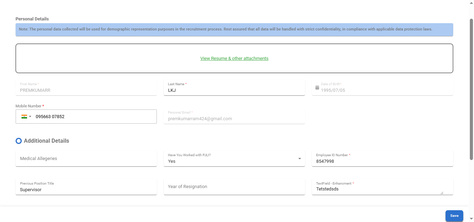474x222 pixels.
Task: Click the calendar icon beside Date of Birth
Action: pos(317,88)
